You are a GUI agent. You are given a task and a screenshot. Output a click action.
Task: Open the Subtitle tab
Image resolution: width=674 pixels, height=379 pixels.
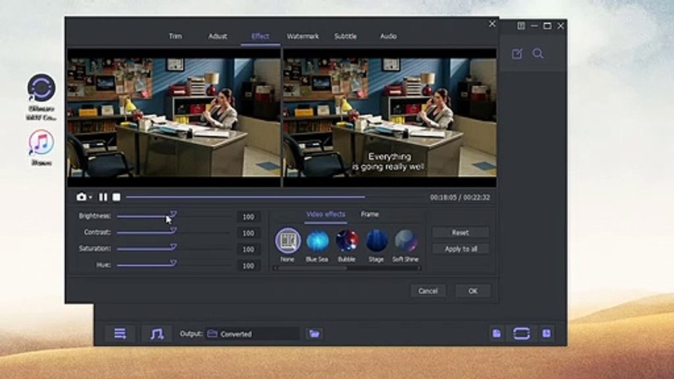(345, 36)
